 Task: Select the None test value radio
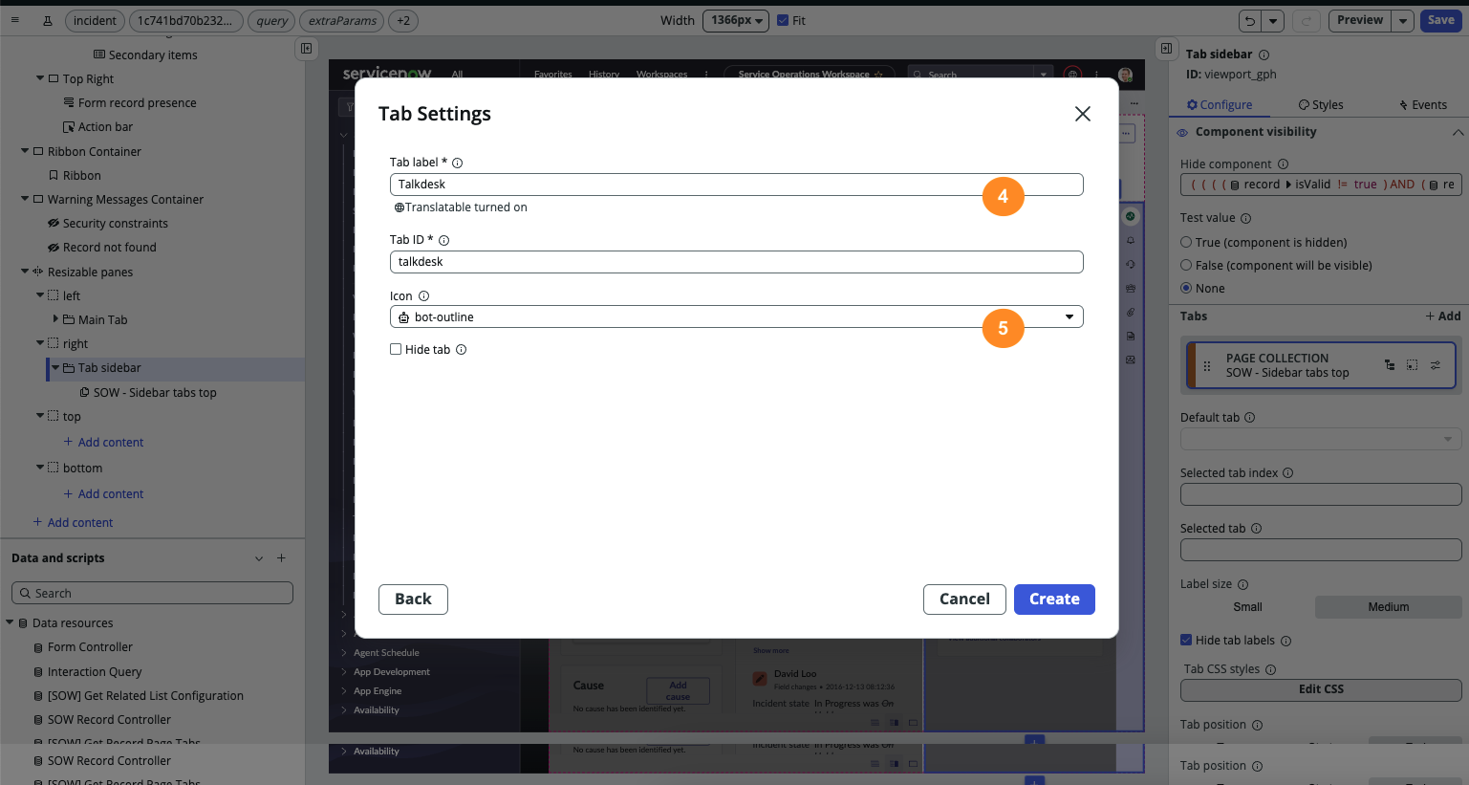point(1186,289)
